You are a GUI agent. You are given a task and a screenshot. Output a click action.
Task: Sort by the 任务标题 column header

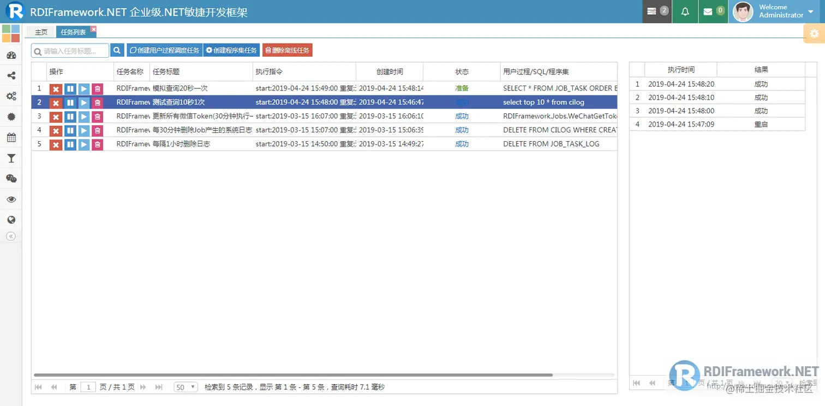click(201, 71)
